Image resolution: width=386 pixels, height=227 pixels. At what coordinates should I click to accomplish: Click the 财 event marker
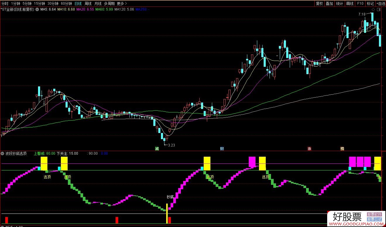pos(222,149)
